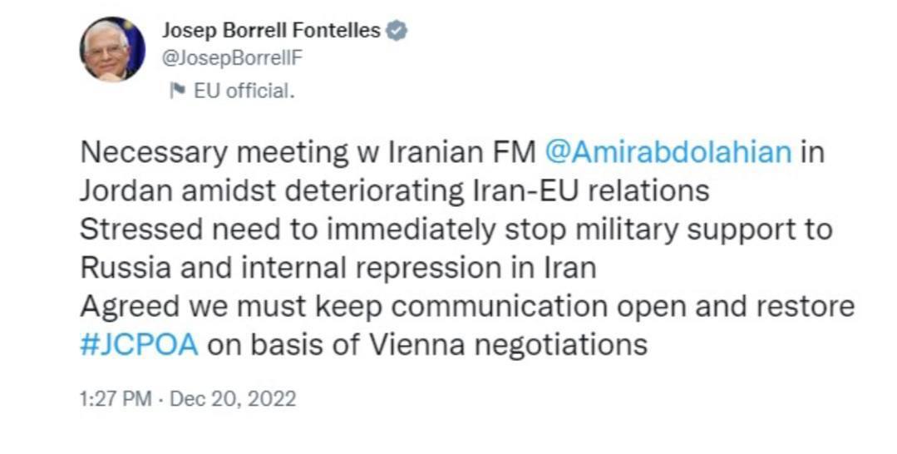The image size is (897, 454).
Task: Click "open and restore" in the tweet
Action: click(x=735, y=306)
